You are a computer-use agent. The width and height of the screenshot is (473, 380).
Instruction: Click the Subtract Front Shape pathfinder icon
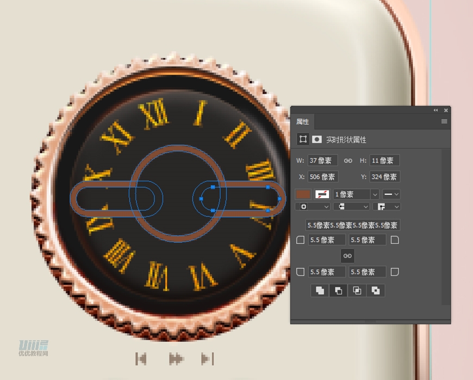coord(339,291)
